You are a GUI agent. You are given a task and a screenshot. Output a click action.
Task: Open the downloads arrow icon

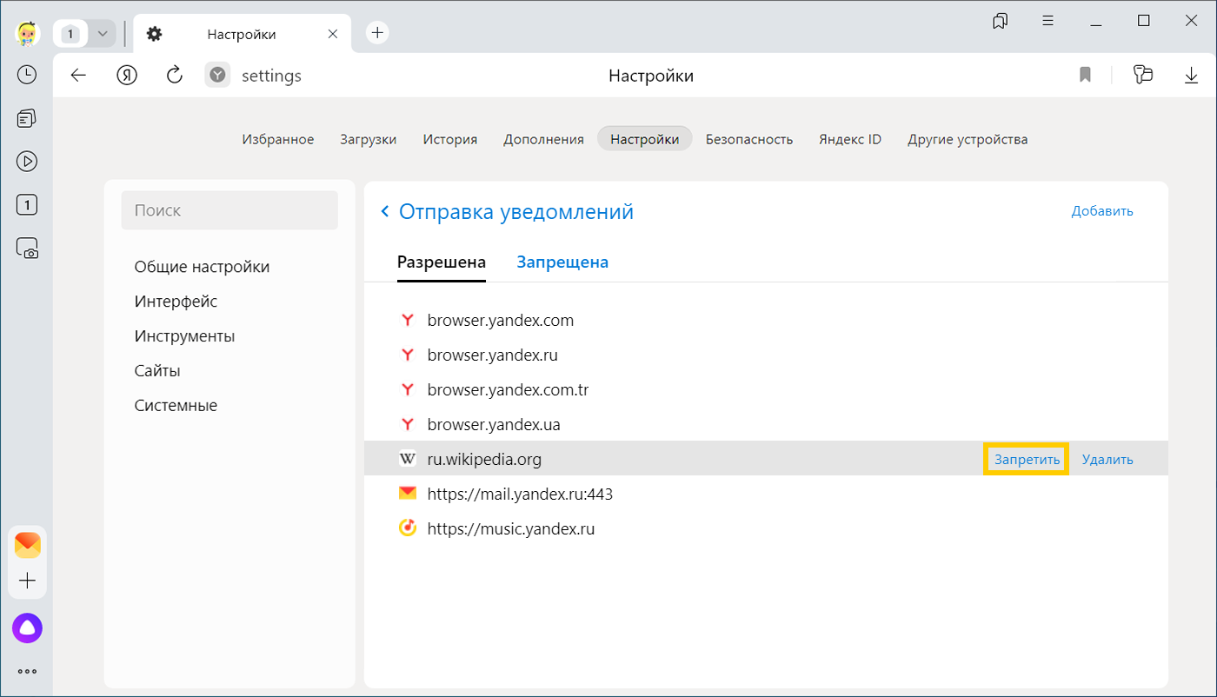(x=1191, y=76)
